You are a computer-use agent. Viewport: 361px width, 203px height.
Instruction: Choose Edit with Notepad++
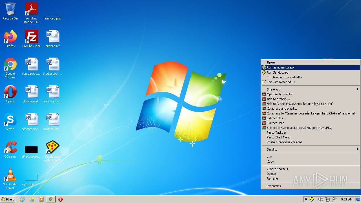point(311,82)
